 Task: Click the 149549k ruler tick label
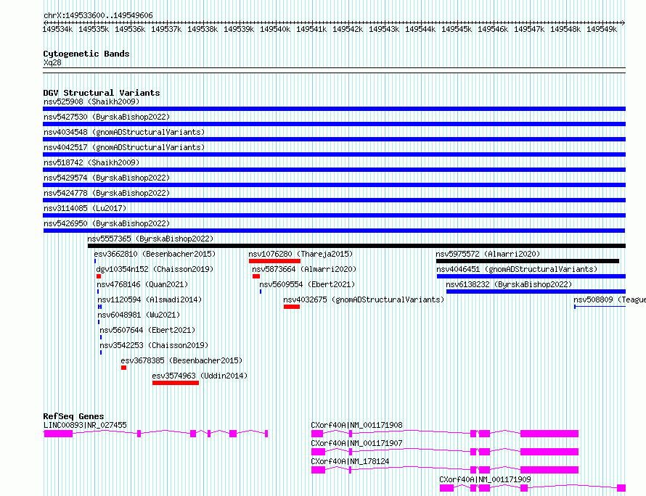coord(602,29)
